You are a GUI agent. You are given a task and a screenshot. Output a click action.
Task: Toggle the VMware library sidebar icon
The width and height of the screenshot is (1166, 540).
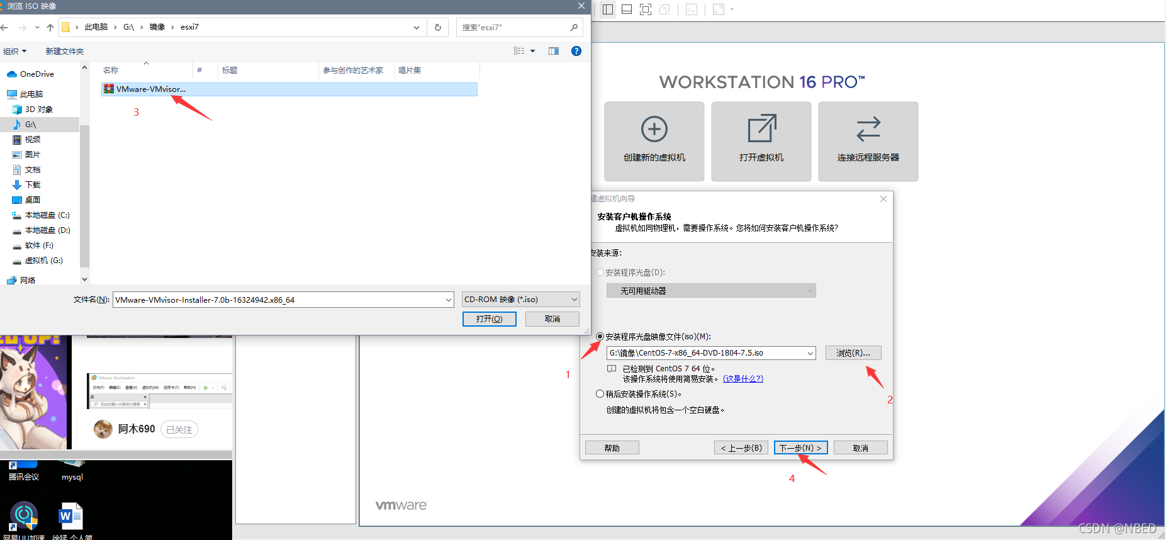pyautogui.click(x=607, y=9)
